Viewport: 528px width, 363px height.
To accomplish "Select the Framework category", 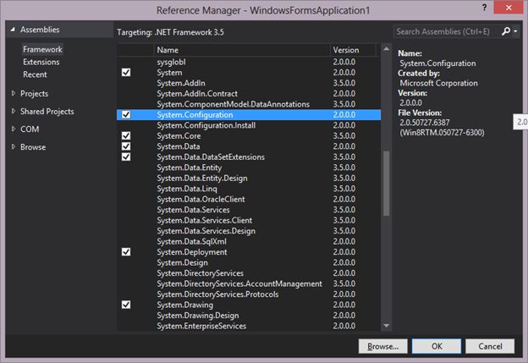I will (x=42, y=49).
